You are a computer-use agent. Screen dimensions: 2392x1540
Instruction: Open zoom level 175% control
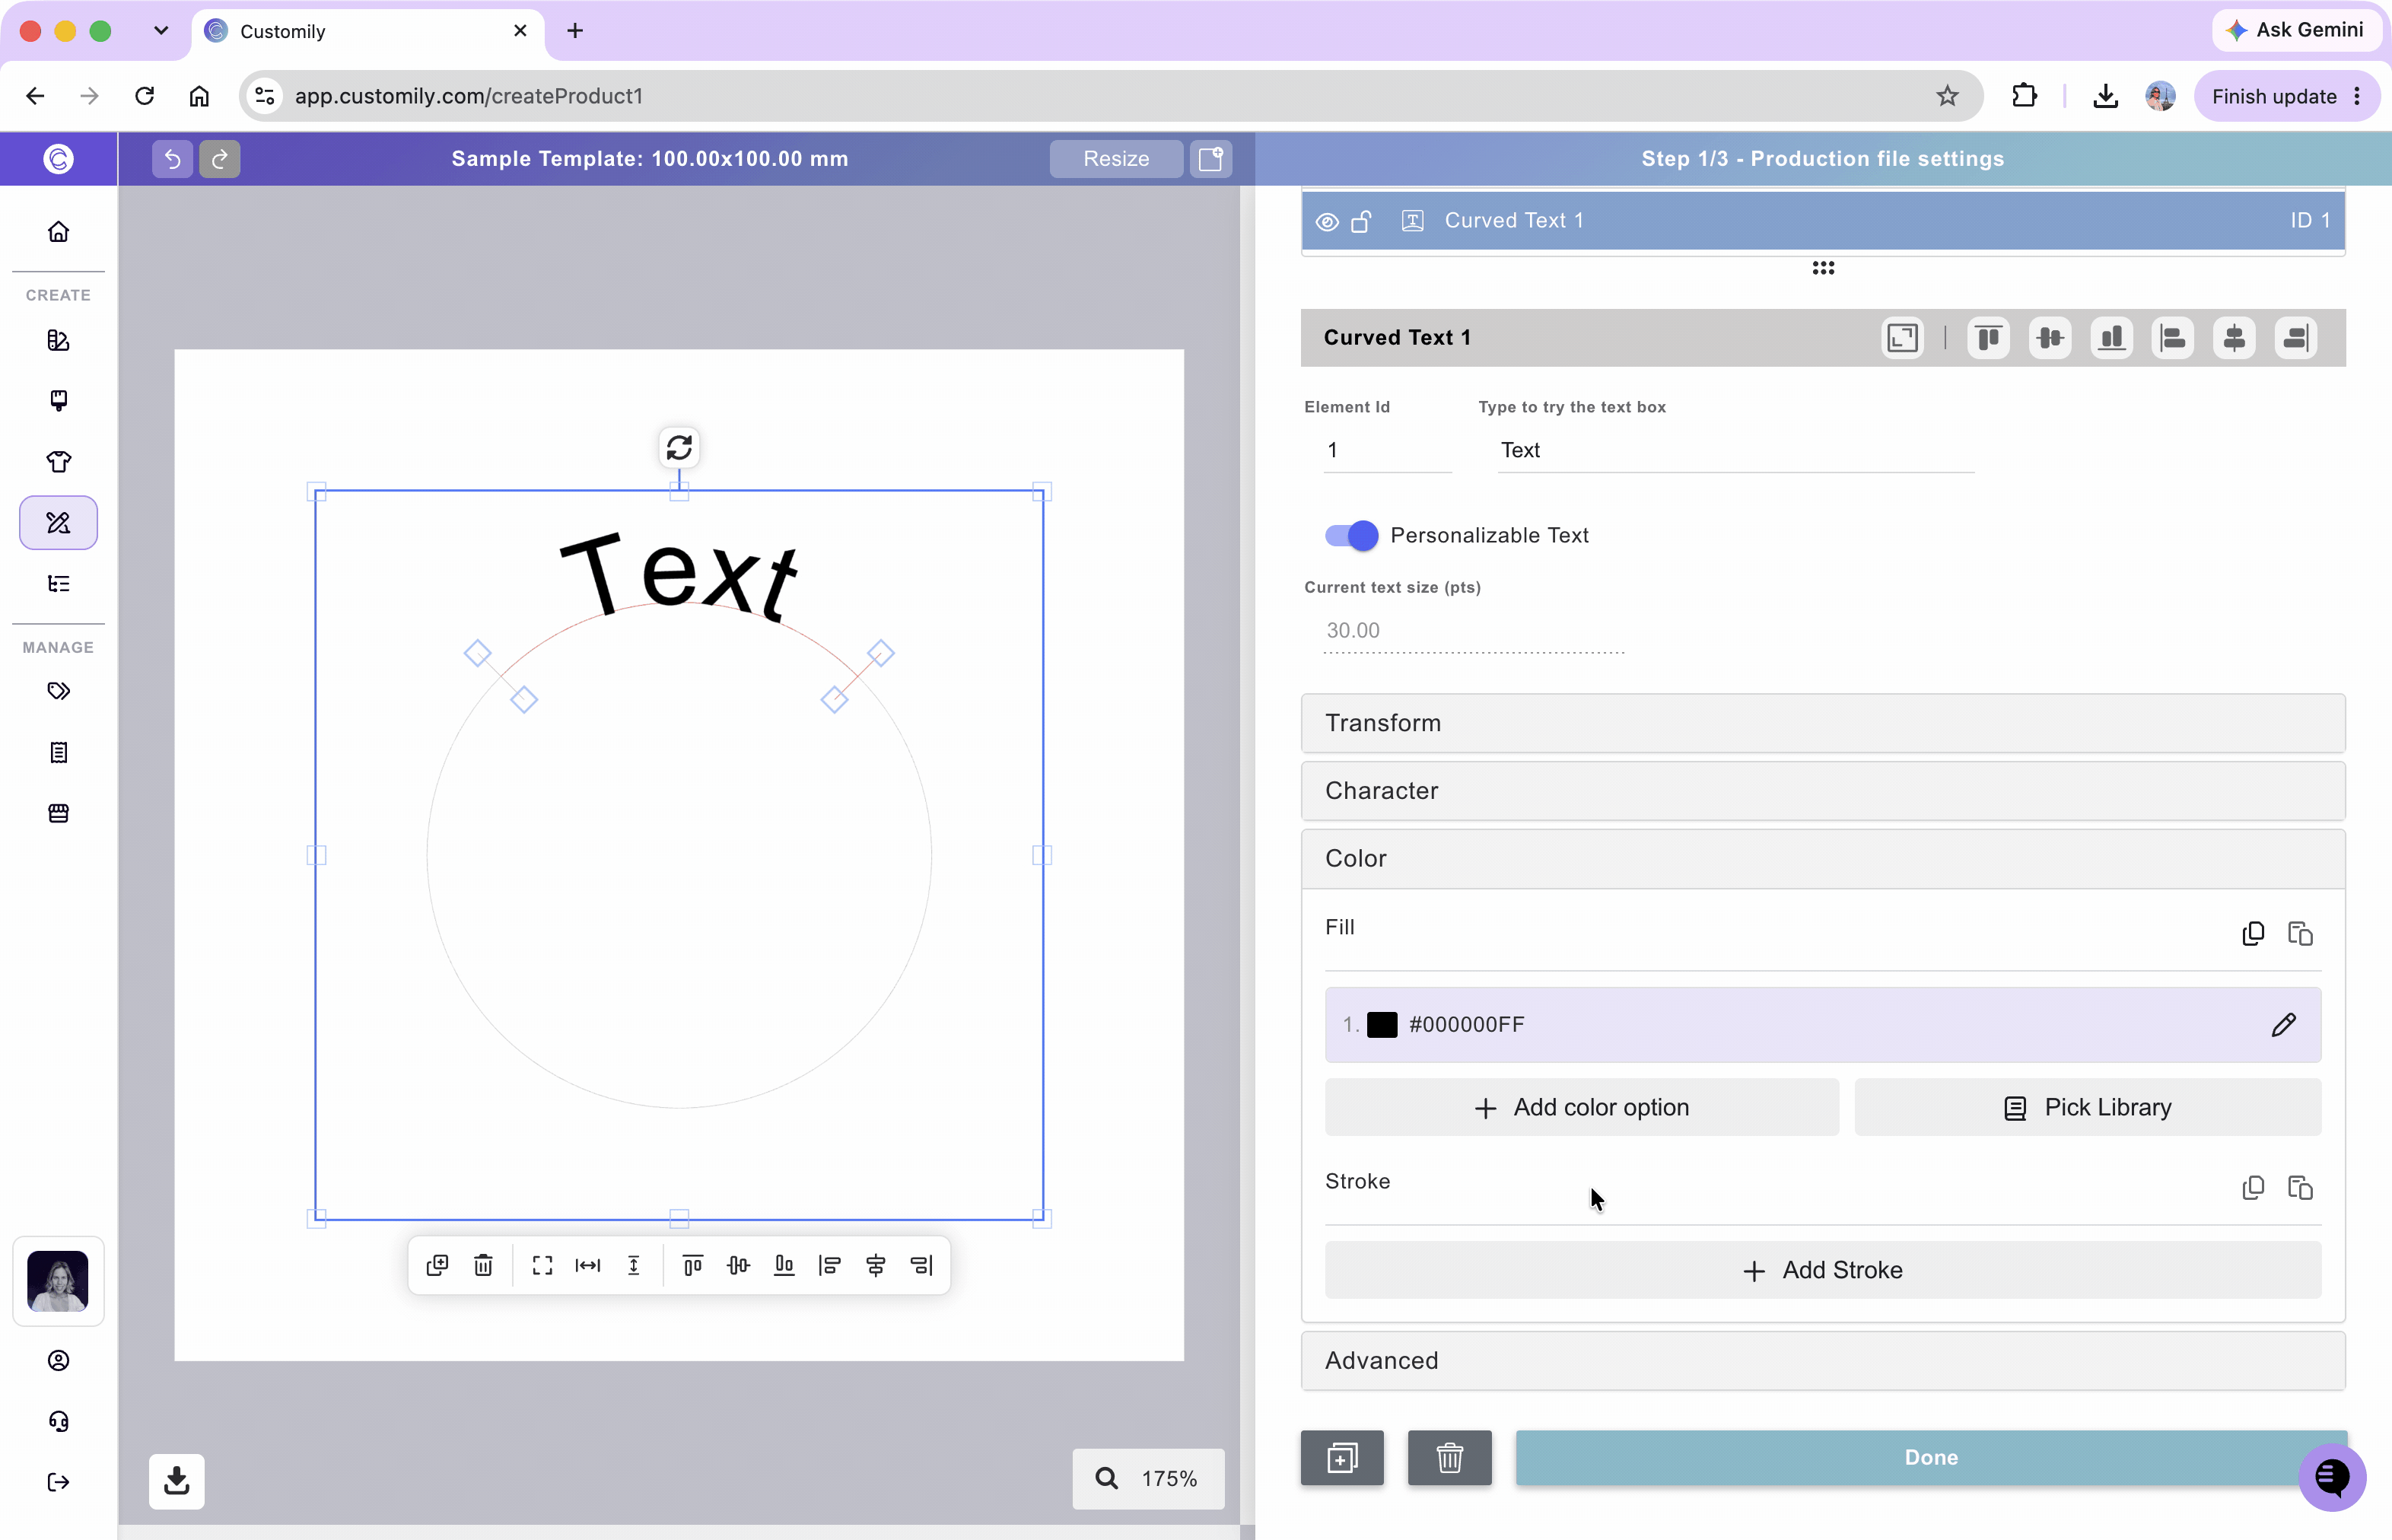[x=1148, y=1479]
